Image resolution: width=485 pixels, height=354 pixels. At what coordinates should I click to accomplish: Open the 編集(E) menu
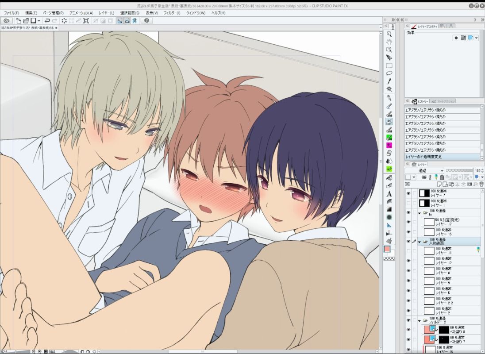(31, 13)
